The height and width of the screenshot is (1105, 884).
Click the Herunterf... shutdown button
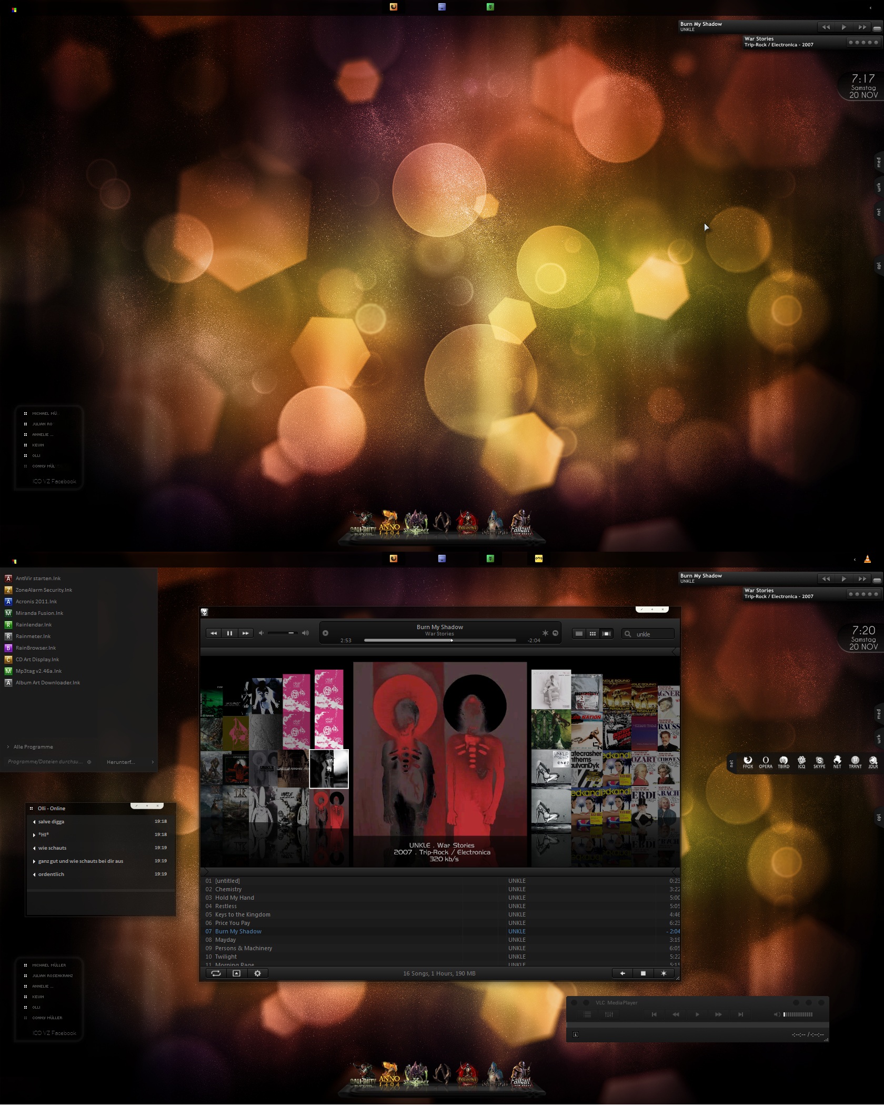[x=120, y=762]
